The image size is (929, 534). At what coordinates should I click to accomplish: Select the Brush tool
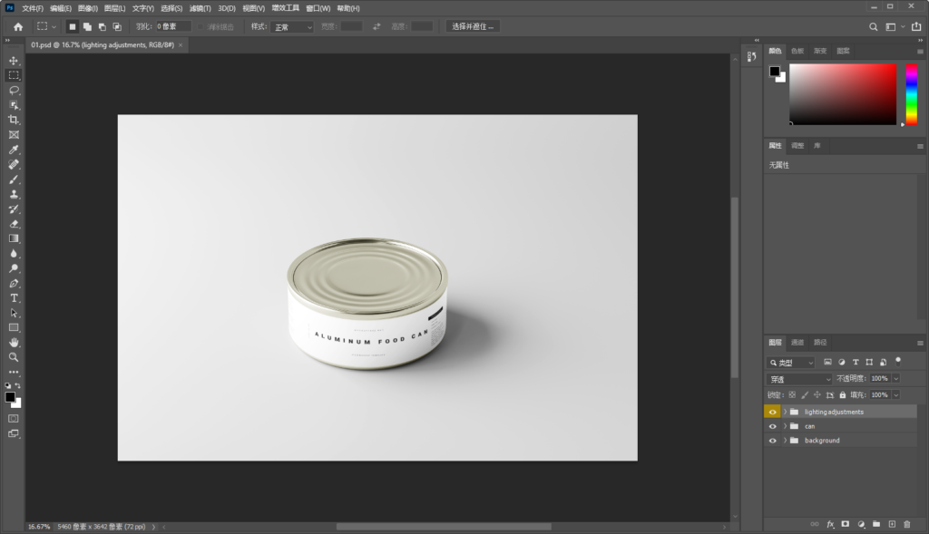pyautogui.click(x=14, y=180)
